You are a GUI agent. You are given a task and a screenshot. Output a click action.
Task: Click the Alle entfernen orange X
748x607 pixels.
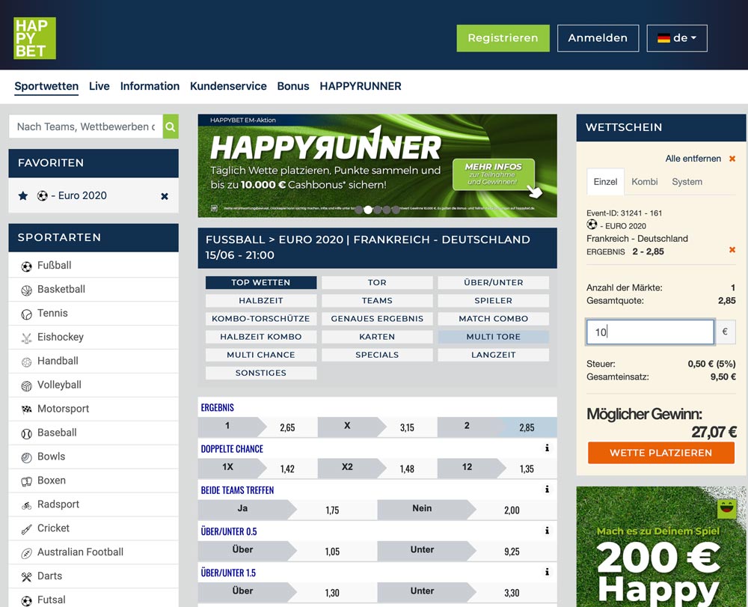click(732, 159)
